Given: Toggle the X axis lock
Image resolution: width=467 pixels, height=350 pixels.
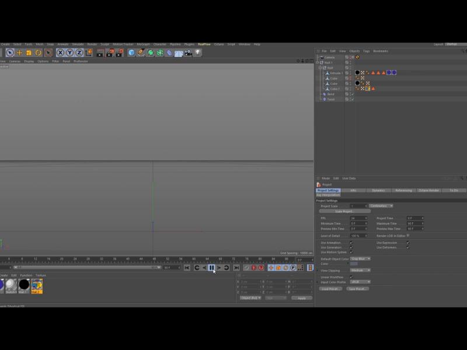Looking at the screenshot, I should pyautogui.click(x=60, y=52).
